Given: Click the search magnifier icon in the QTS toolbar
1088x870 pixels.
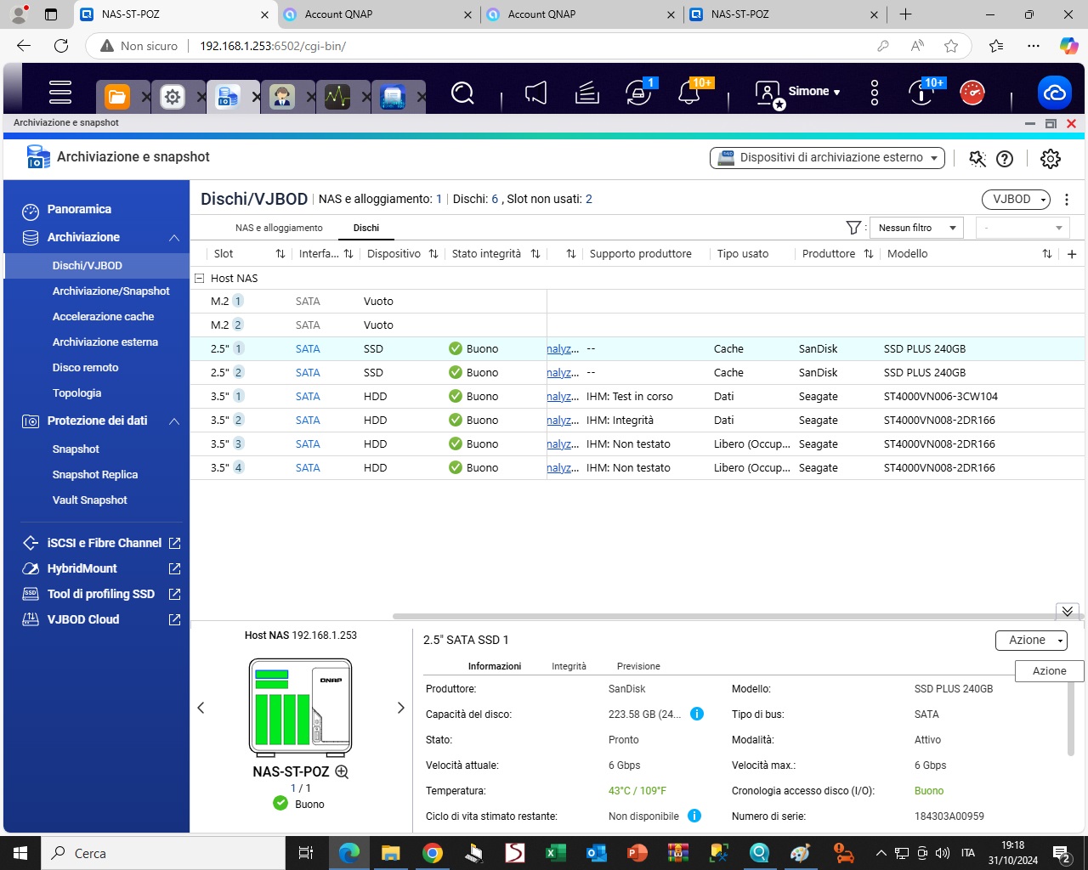Looking at the screenshot, I should (x=462, y=93).
